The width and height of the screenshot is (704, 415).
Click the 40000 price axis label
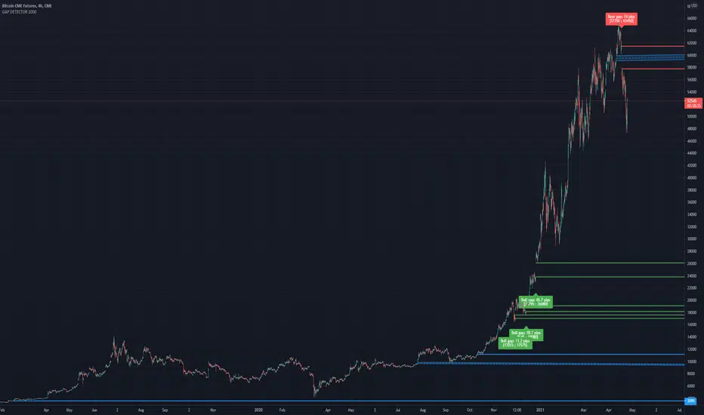tap(691, 177)
